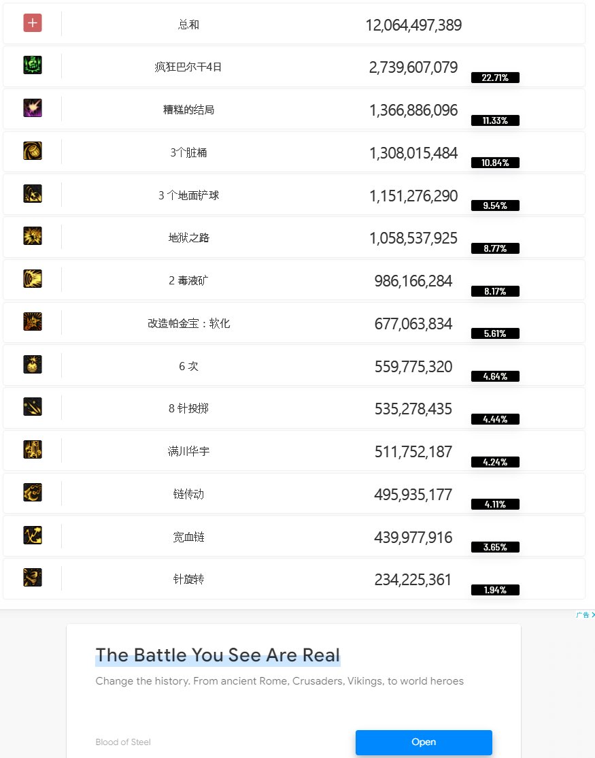595x758 pixels.
Task: Click the total damage value 12,064,497,389
Action: 413,24
